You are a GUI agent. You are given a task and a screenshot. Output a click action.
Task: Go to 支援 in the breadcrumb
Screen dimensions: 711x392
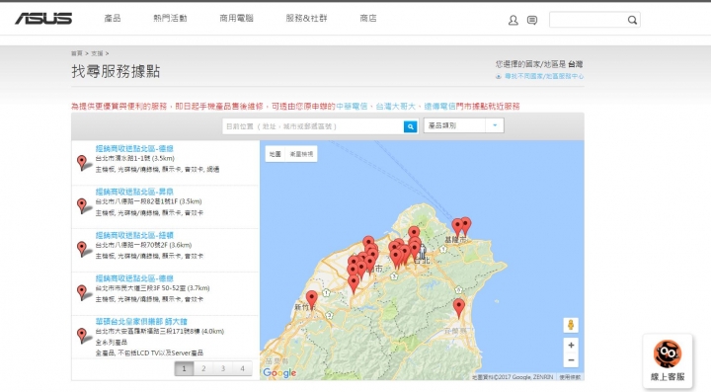(x=97, y=53)
